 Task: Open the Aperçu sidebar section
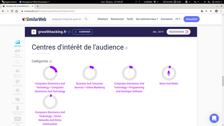tap(18, 44)
